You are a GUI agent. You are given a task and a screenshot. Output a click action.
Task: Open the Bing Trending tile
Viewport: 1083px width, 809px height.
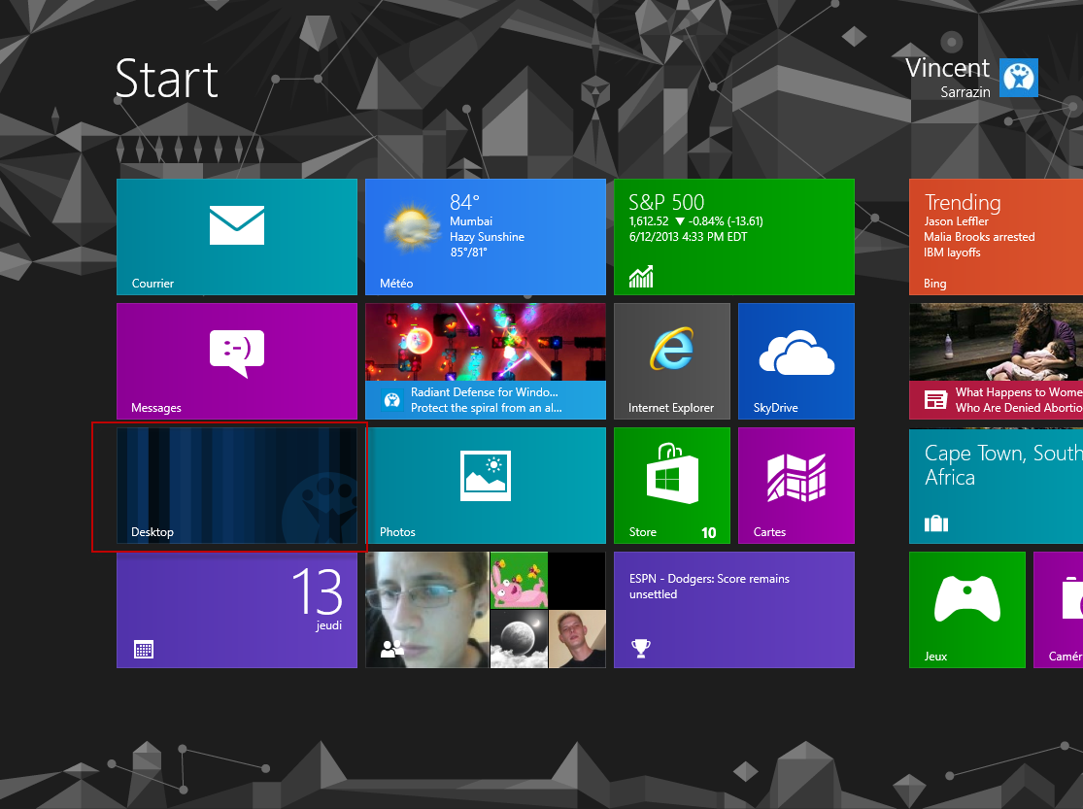coord(996,236)
